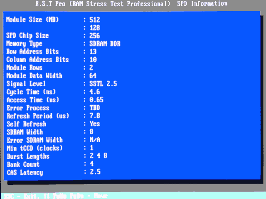
Task: Click the "Burst Lengths" label
Action: [x=28, y=157]
